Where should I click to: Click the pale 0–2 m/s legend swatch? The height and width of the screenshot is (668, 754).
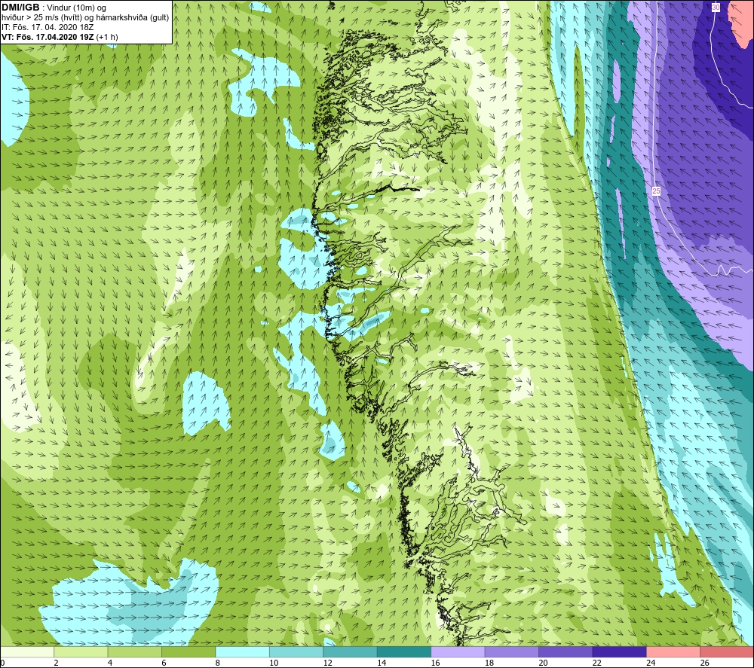click(x=27, y=651)
